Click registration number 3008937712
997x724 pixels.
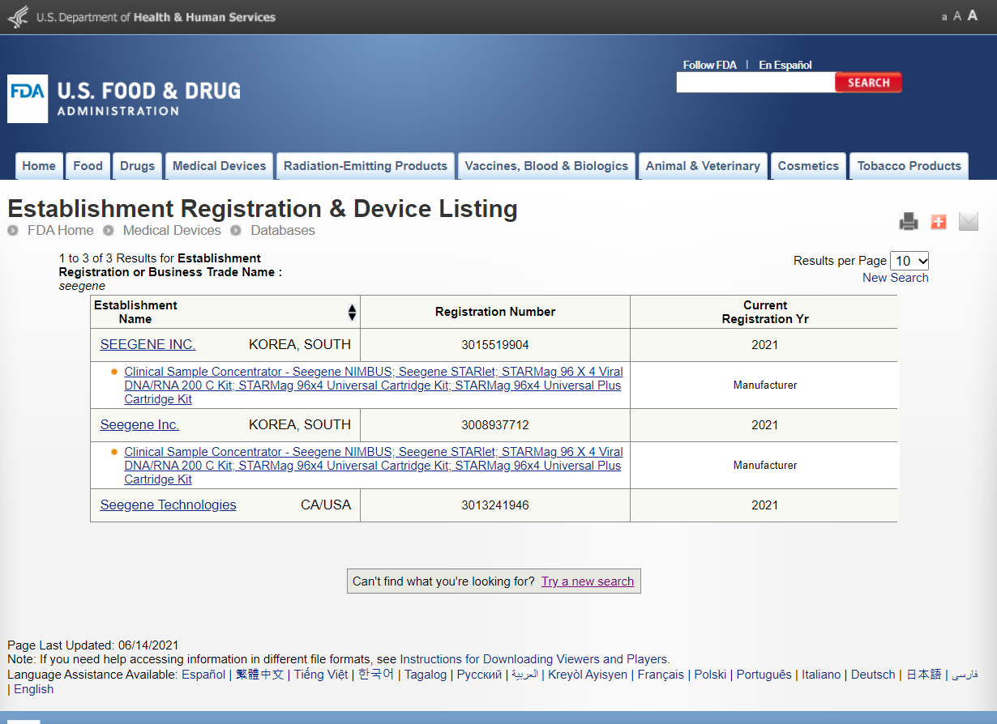pyautogui.click(x=495, y=425)
